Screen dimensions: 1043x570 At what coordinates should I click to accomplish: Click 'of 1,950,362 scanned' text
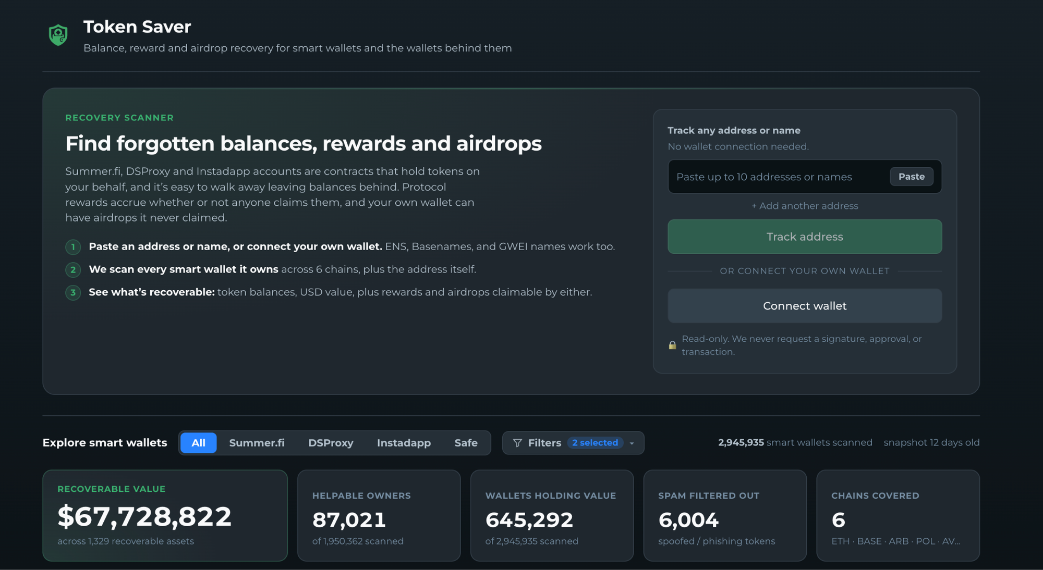pyautogui.click(x=358, y=541)
